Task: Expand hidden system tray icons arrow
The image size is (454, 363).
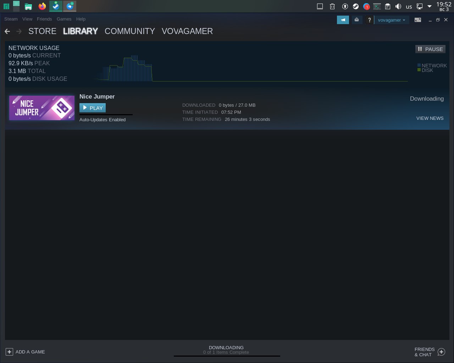Action: tap(430, 6)
